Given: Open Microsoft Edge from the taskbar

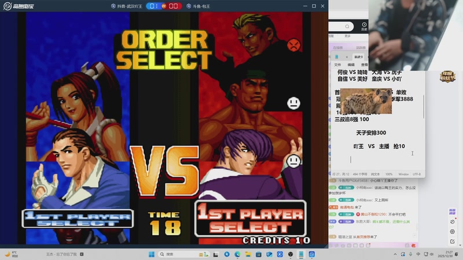Looking at the screenshot, I should click(x=237, y=254).
